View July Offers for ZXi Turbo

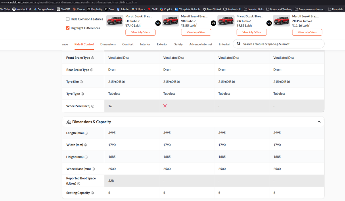pyautogui.click(x=252, y=32)
